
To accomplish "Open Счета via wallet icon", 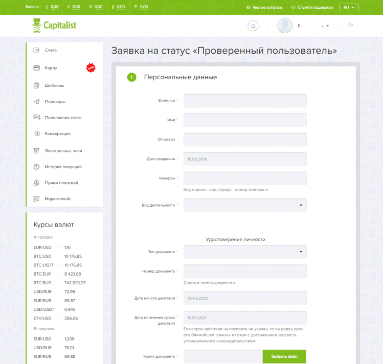I will coord(36,50).
